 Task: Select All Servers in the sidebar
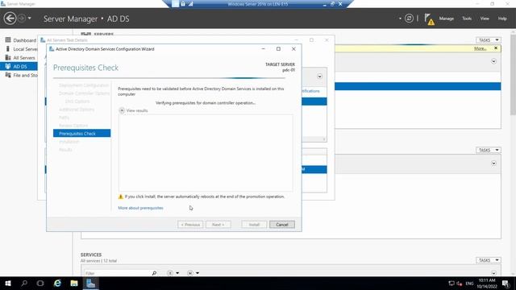21,58
